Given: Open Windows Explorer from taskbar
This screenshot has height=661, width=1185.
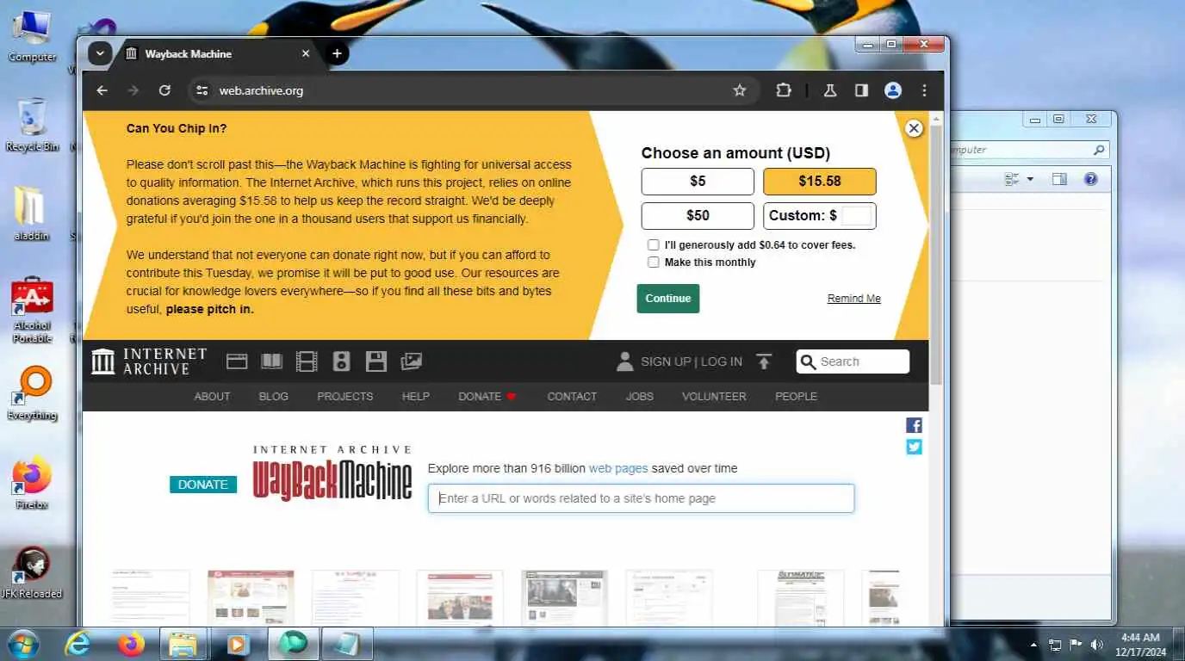Looking at the screenshot, I should pyautogui.click(x=183, y=644).
